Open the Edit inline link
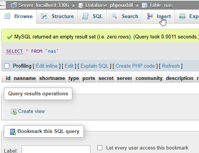 tap(47, 66)
